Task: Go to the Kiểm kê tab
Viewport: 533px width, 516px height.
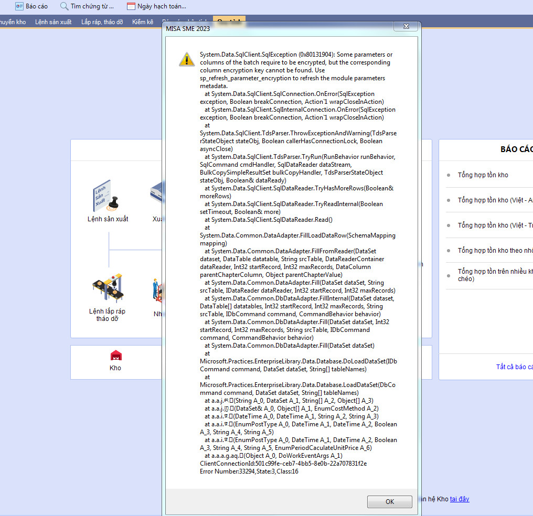Action: tap(143, 22)
